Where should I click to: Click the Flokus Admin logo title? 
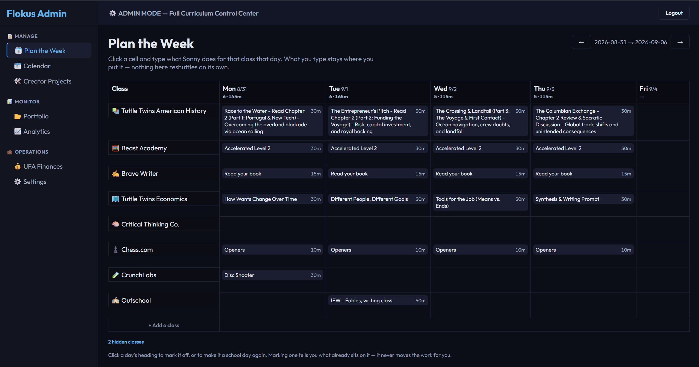point(37,13)
